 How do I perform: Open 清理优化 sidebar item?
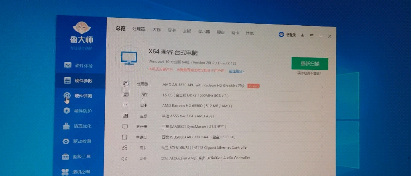click(x=77, y=126)
